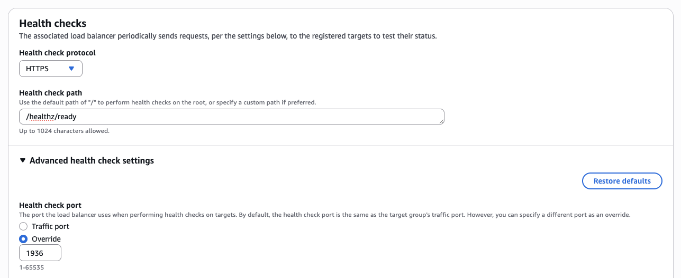Click the Health check protocol label
Image resolution: width=681 pixels, height=278 pixels.
point(57,53)
